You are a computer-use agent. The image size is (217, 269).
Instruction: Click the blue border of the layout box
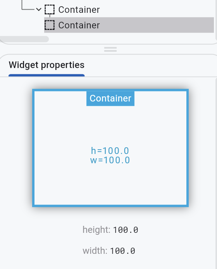point(33,148)
